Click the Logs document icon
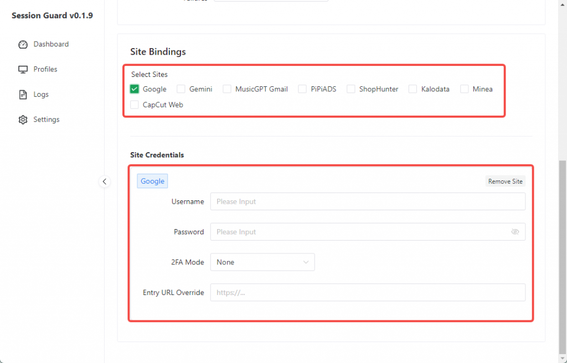567x363 pixels. pyautogui.click(x=23, y=95)
